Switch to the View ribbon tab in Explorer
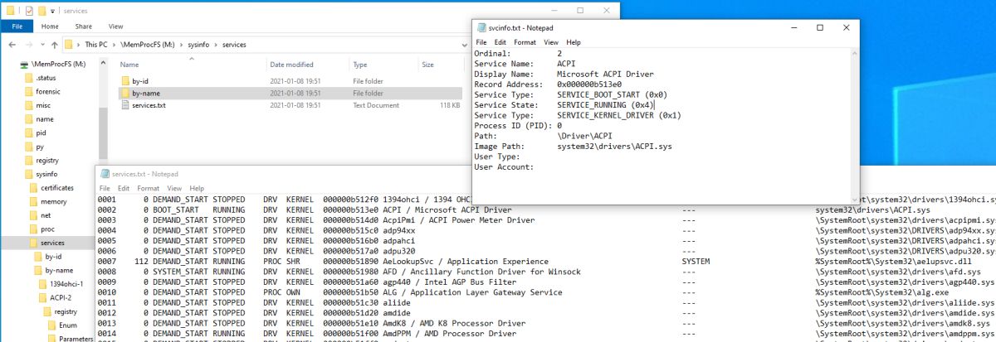The width and height of the screenshot is (996, 342). click(117, 26)
